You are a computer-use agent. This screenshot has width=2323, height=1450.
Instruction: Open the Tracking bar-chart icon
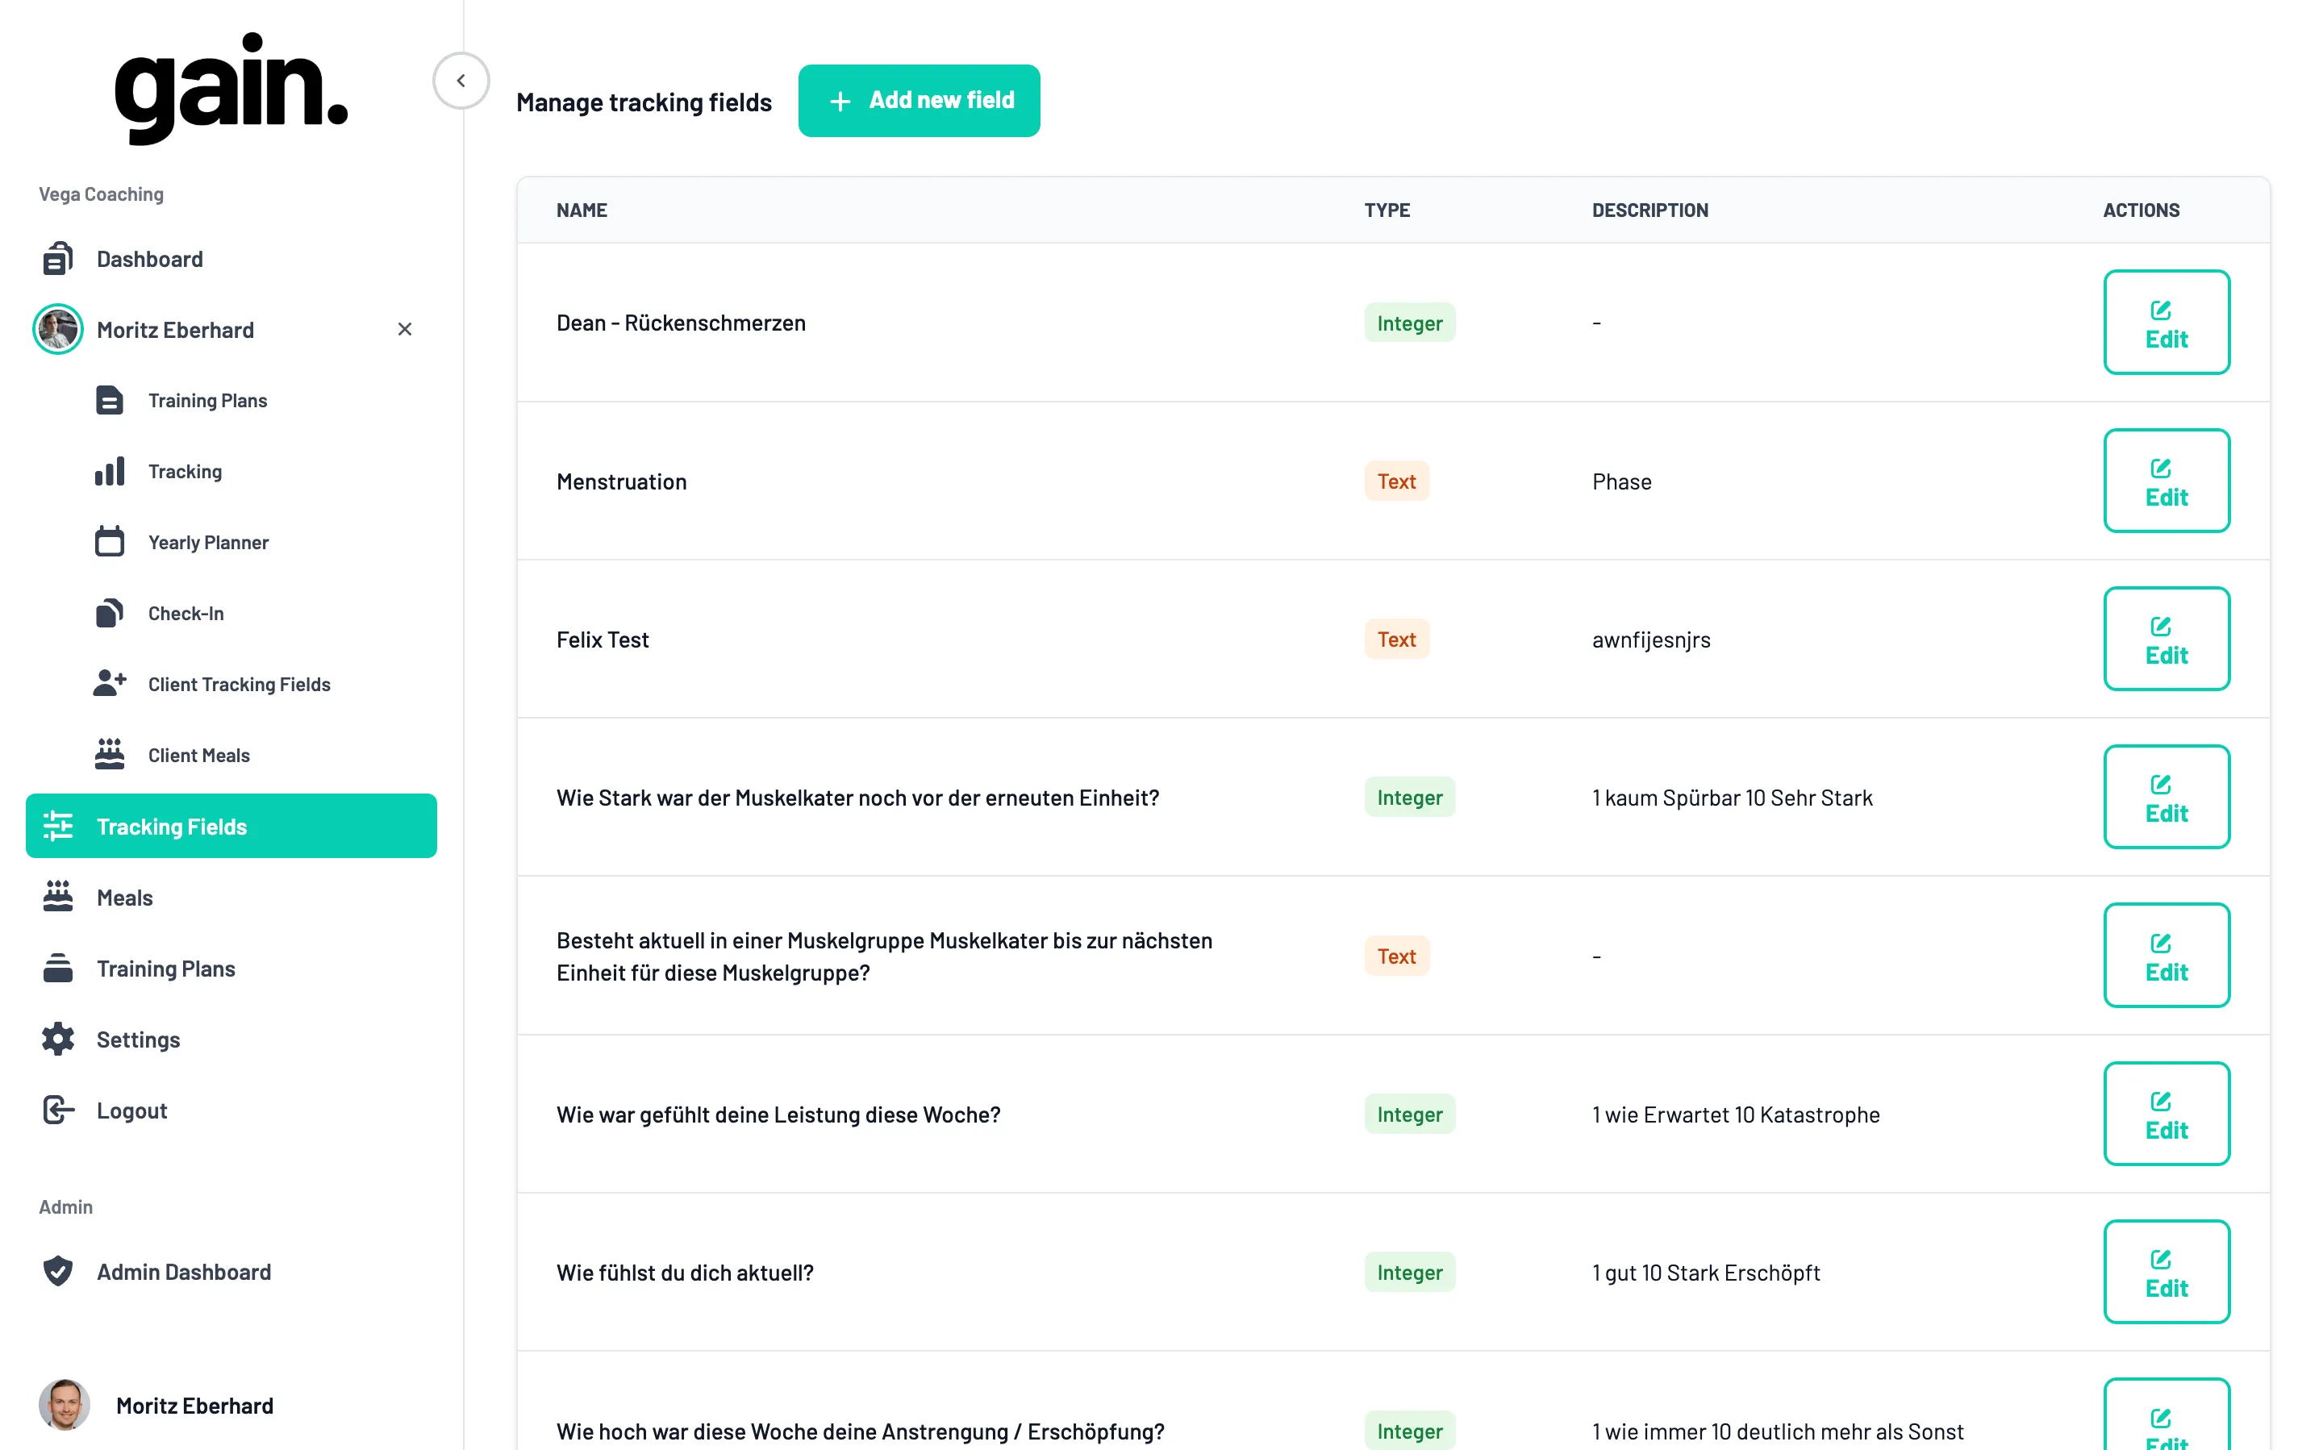110,471
